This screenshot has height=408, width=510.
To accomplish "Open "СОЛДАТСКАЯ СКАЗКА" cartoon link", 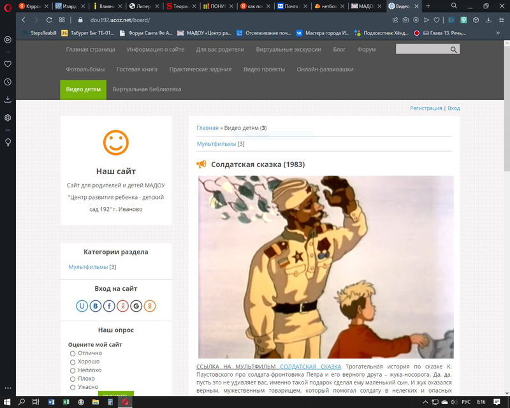I will click(310, 366).
